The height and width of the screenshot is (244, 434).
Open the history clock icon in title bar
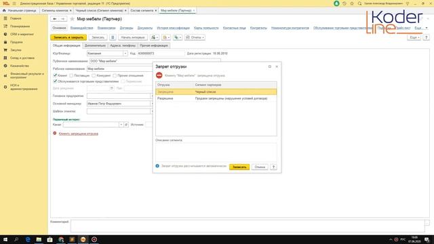pos(344,3)
